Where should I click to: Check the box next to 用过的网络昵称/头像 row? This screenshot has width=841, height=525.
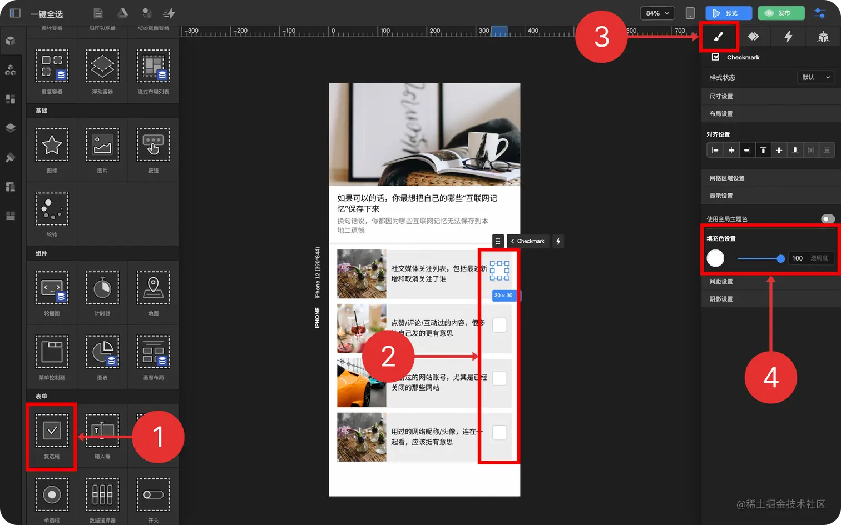(499, 432)
